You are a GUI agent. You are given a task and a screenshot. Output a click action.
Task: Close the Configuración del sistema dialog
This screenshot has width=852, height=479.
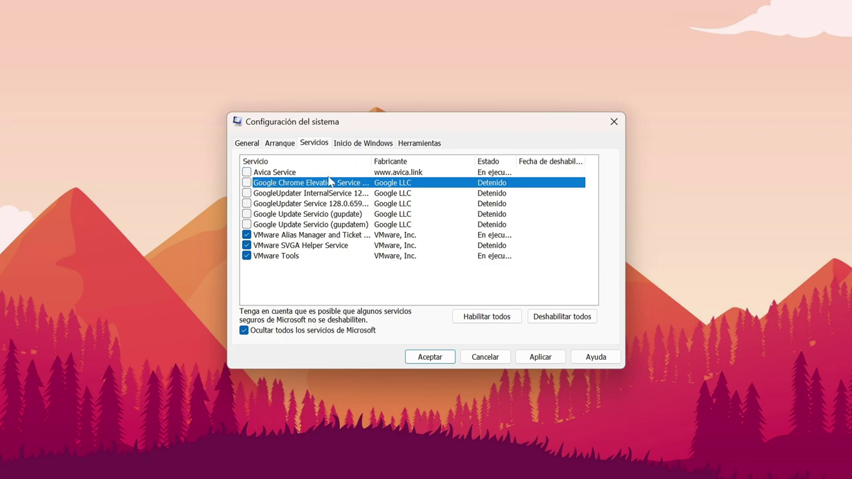(x=614, y=122)
